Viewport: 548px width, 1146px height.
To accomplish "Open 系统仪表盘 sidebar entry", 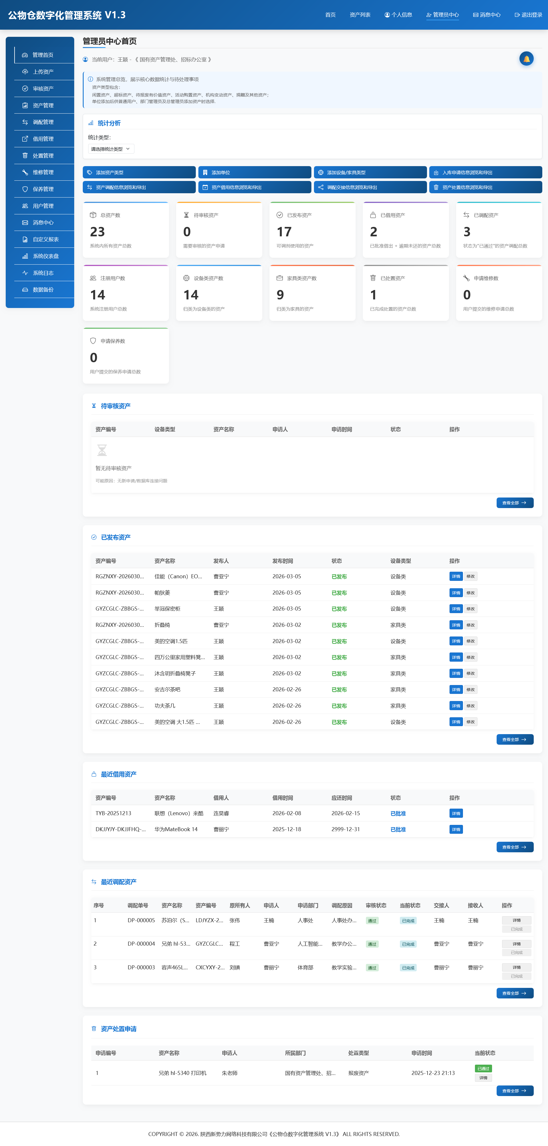I will click(x=45, y=256).
